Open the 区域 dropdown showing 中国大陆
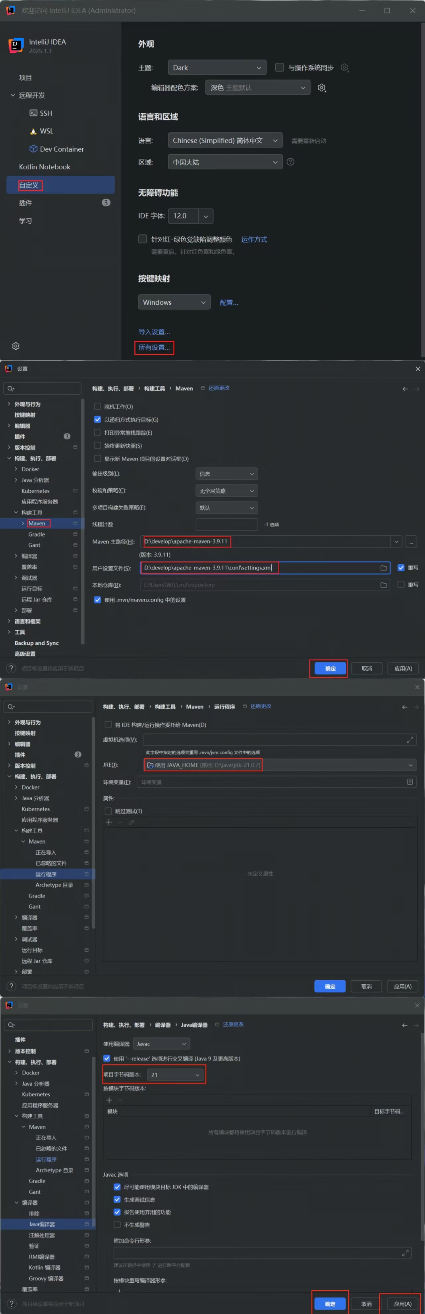Viewport: 425px width, 1314px height. pyautogui.click(x=225, y=162)
